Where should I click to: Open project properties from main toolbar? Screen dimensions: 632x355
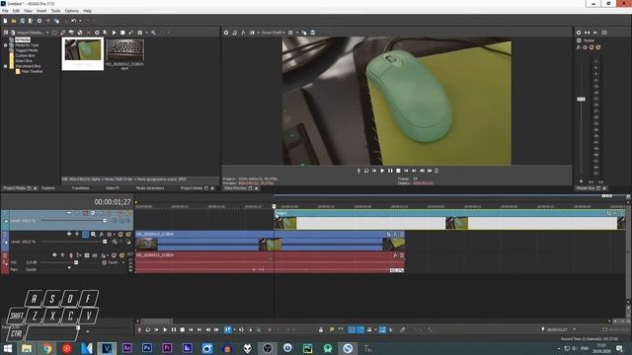tap(39, 21)
